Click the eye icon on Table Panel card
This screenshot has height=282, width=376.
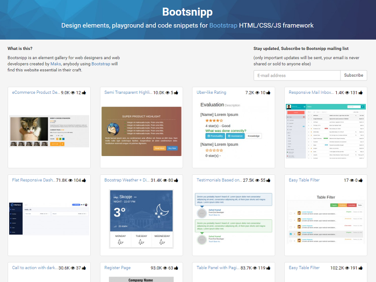coord(255,268)
